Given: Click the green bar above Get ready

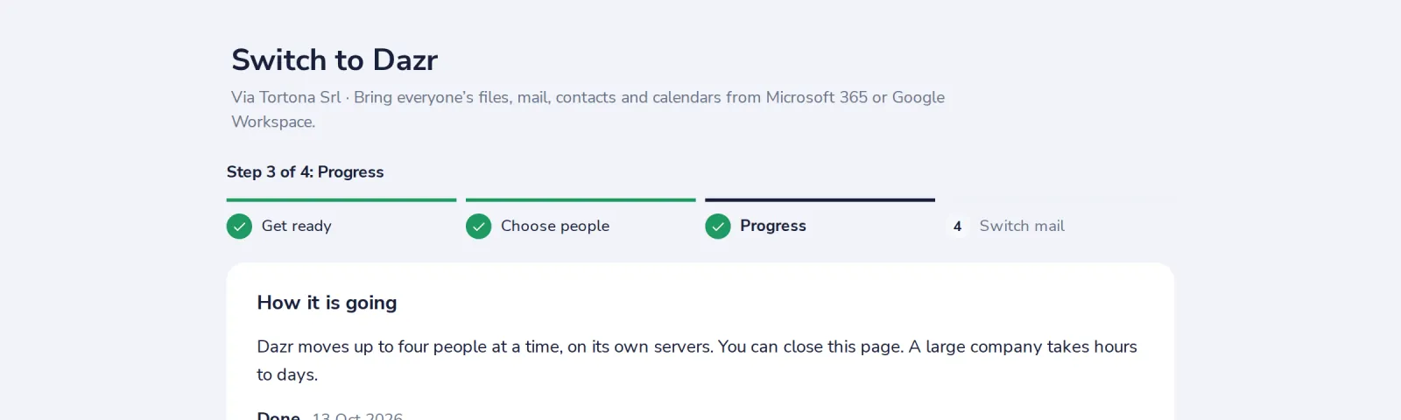Looking at the screenshot, I should (341, 200).
